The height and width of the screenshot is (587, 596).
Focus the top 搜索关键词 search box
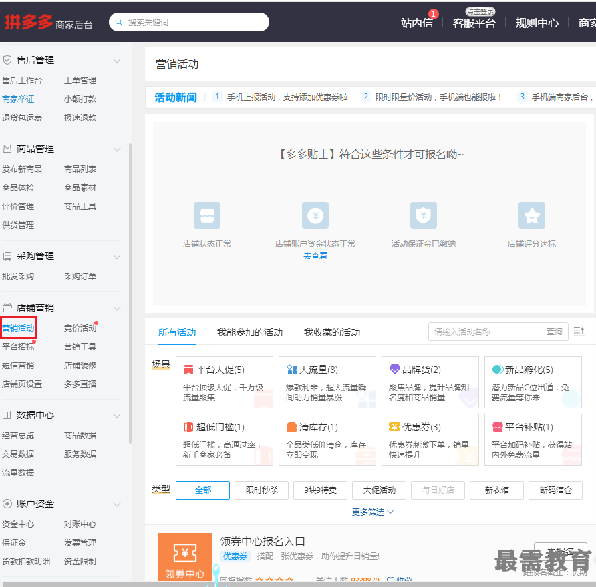coord(189,23)
